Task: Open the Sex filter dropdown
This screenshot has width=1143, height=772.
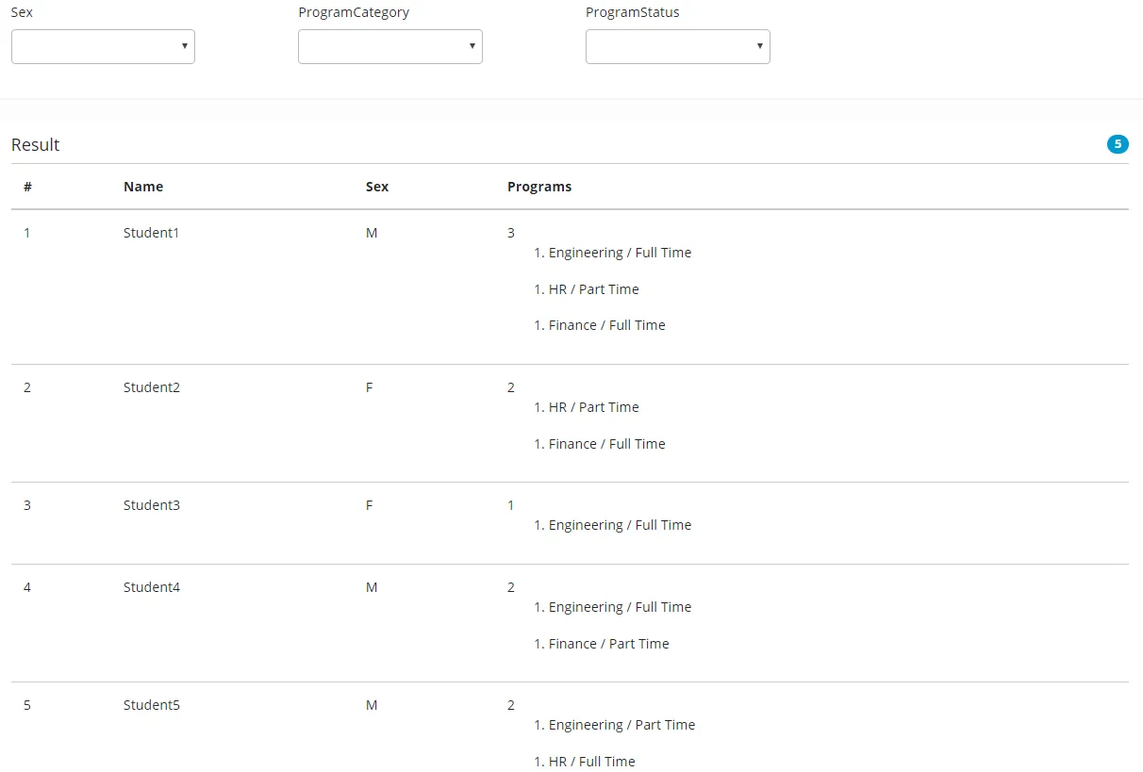Action: click(103, 46)
